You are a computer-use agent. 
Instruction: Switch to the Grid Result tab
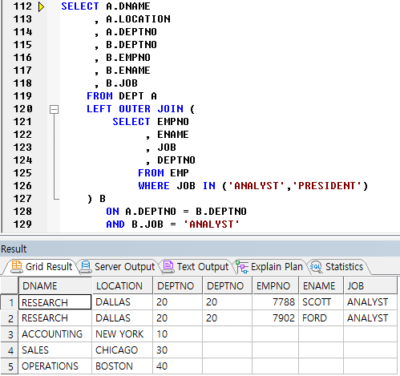coord(42,267)
